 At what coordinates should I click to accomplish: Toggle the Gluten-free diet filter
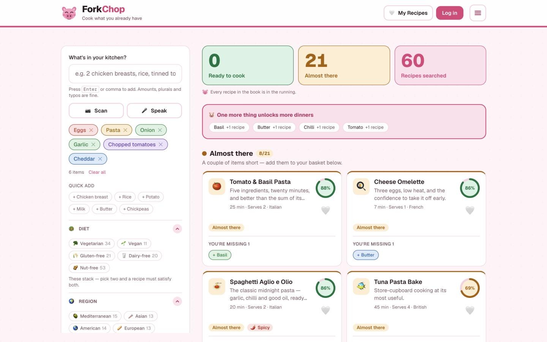click(x=92, y=256)
